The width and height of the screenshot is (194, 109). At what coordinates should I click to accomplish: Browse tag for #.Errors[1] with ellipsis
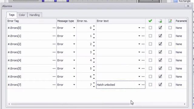pos(54,36)
